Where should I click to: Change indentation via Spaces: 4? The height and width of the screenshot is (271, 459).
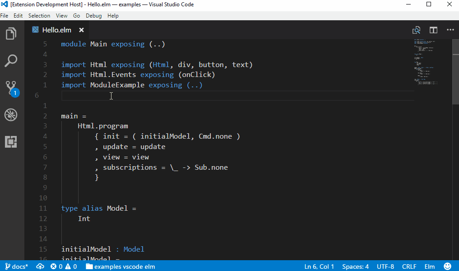(x=355, y=266)
